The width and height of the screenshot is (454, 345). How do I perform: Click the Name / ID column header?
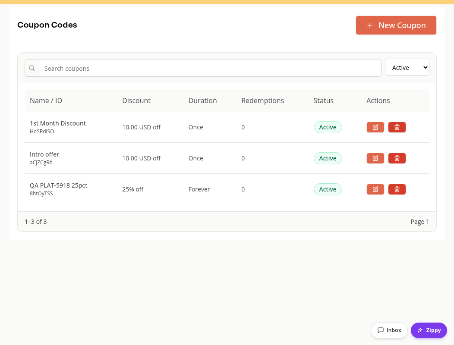(46, 100)
